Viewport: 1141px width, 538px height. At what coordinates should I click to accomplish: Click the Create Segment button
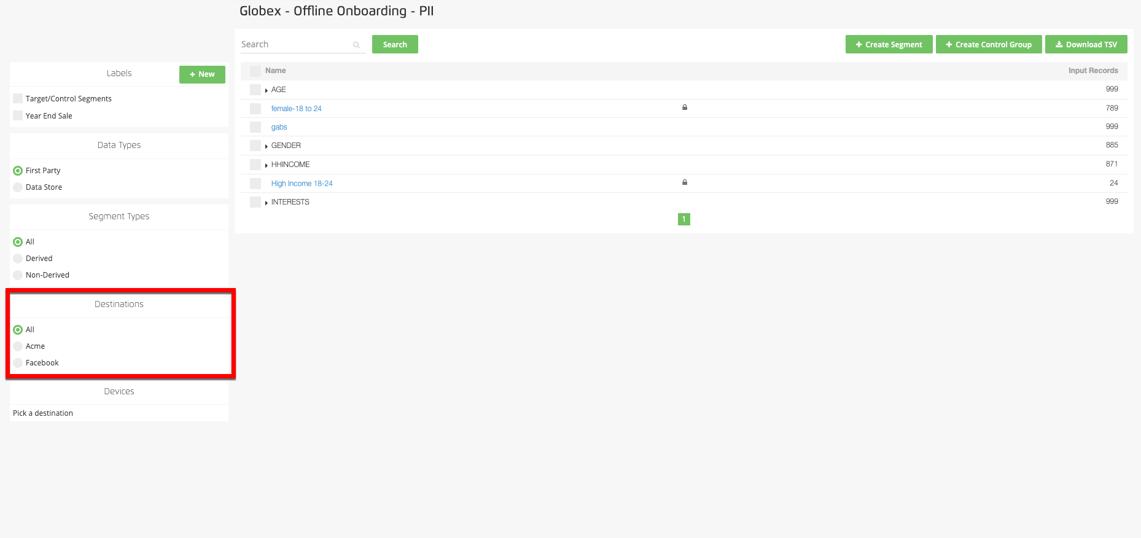[x=889, y=44]
